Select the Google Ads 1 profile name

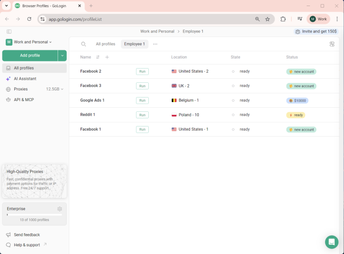click(92, 100)
